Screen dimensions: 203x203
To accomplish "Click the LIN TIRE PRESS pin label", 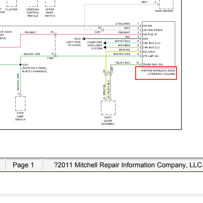I will pos(152,30).
